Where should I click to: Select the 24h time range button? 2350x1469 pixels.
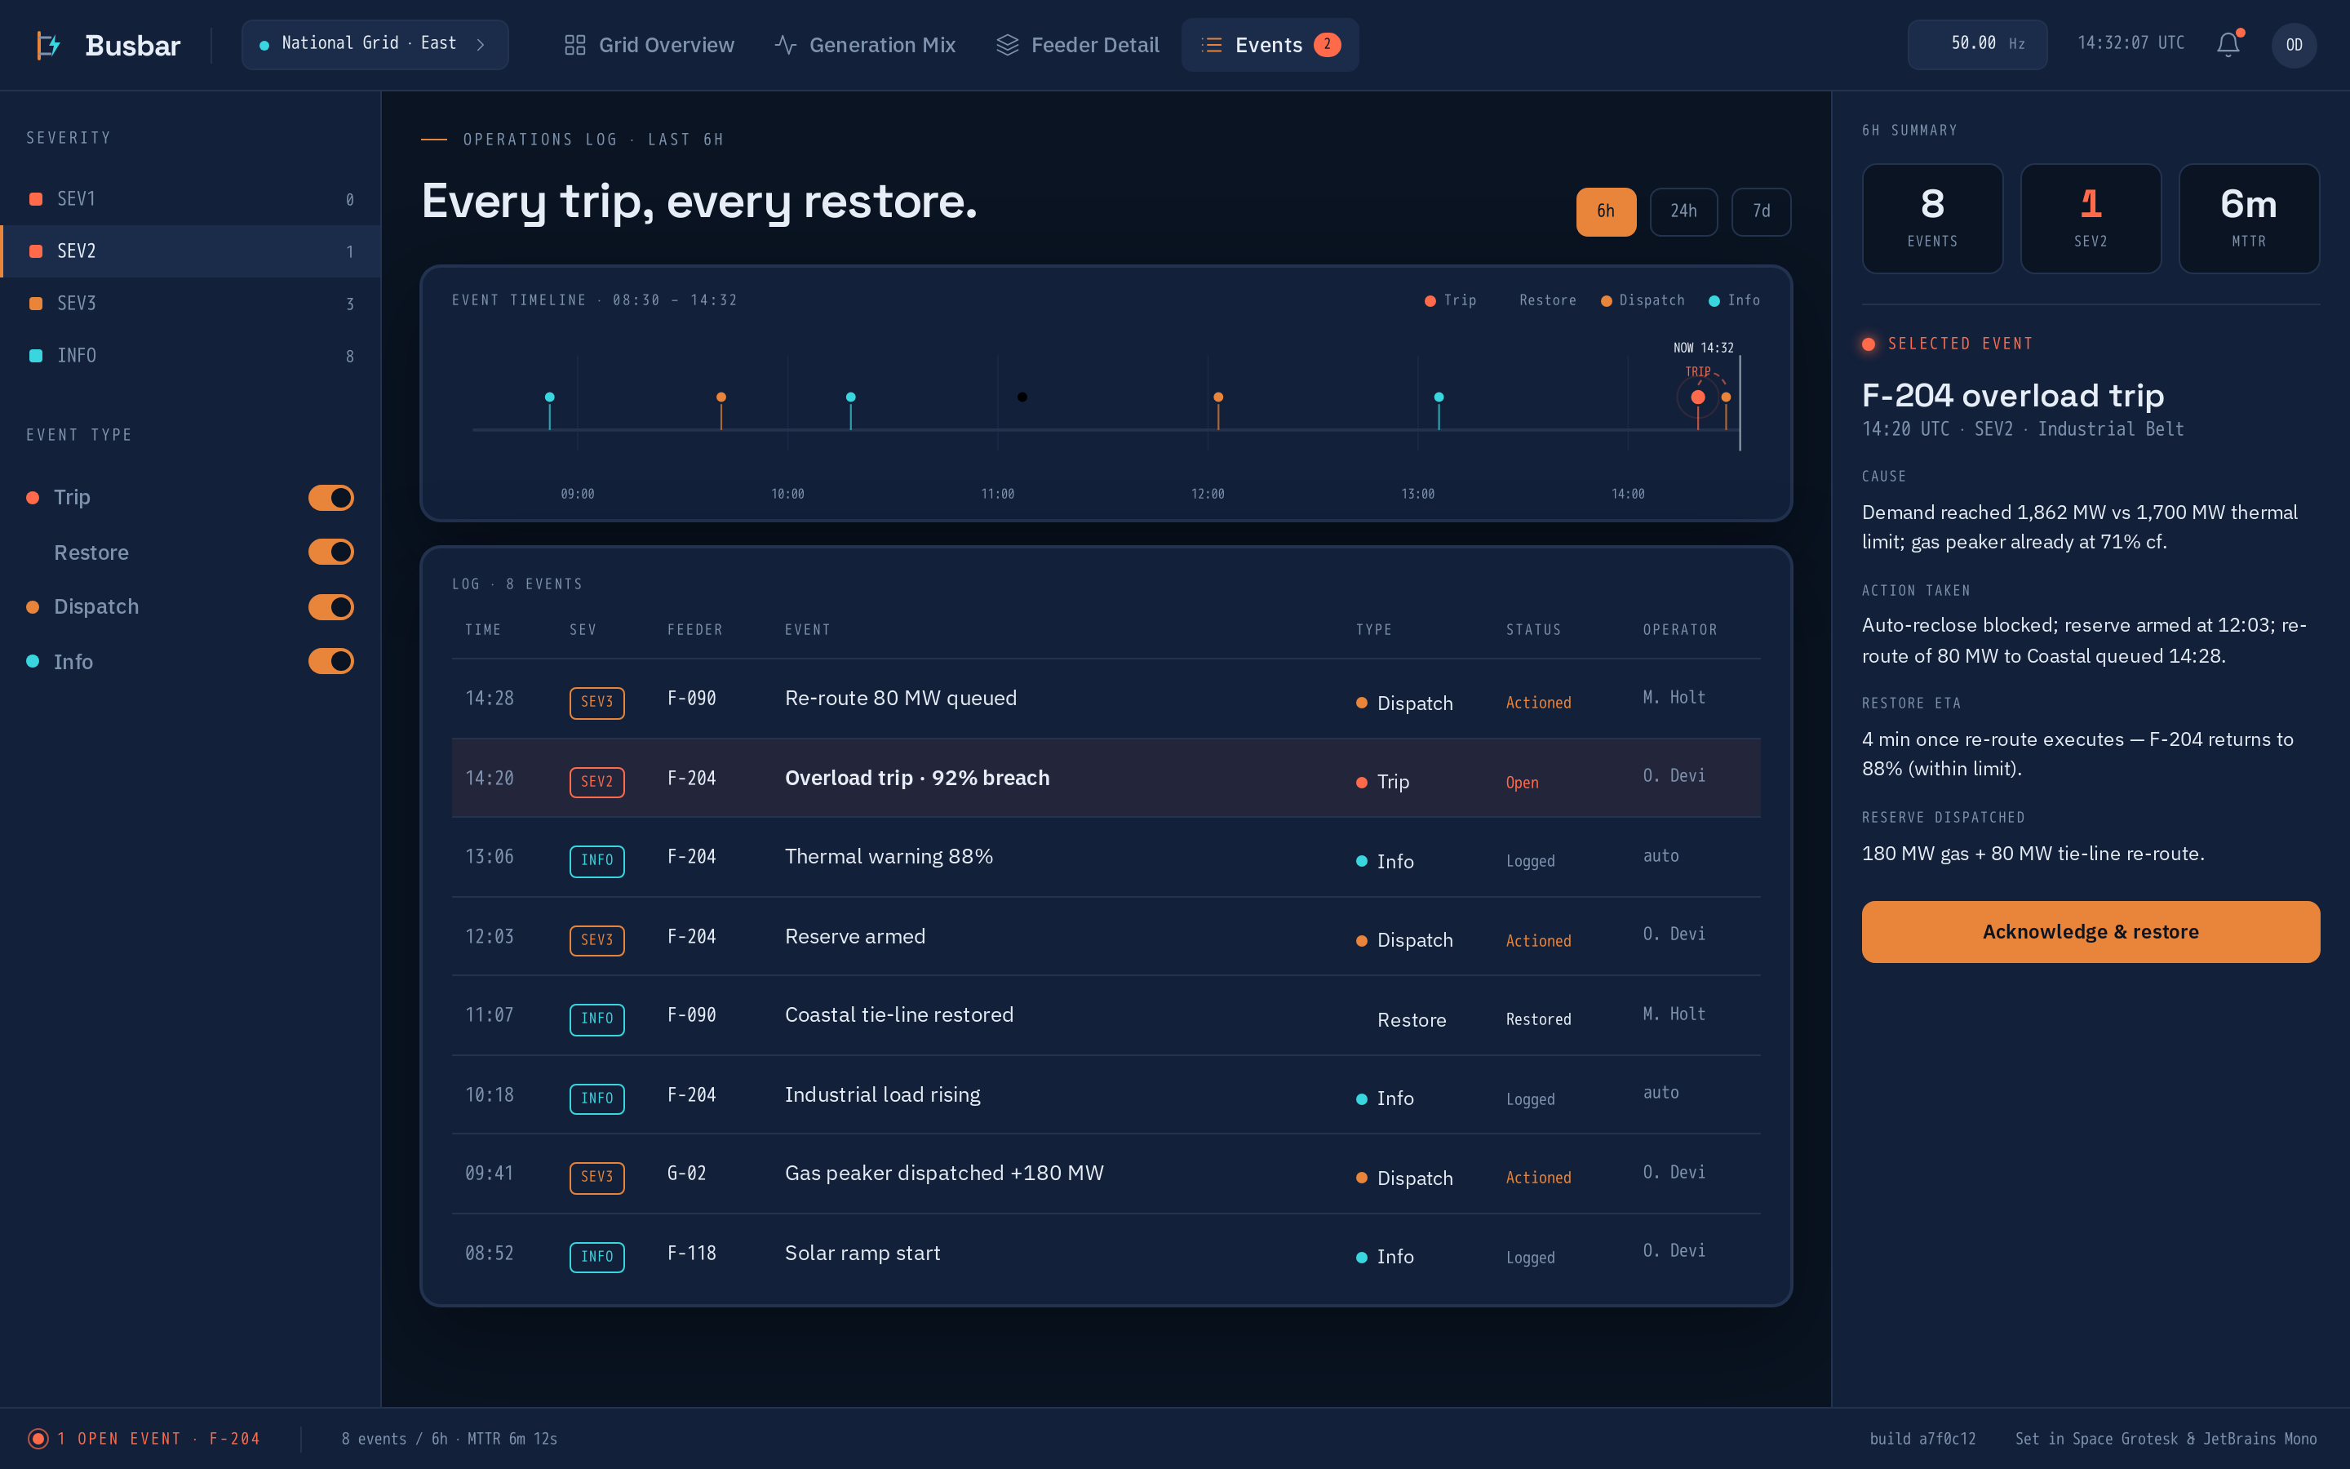pos(1684,212)
